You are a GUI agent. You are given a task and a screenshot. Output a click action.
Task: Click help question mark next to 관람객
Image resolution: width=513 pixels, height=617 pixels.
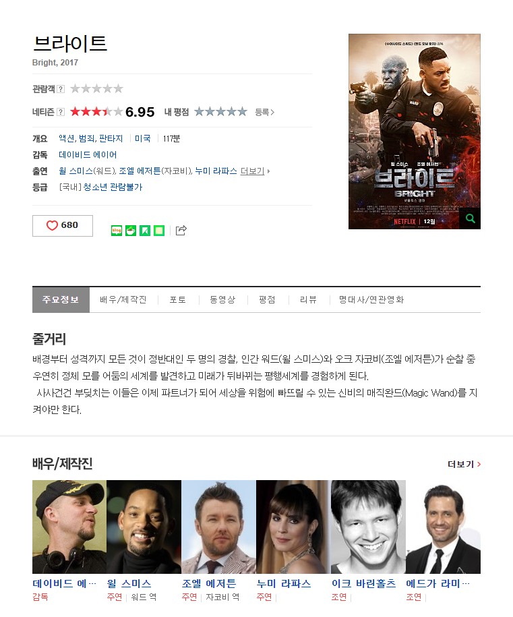61,89
